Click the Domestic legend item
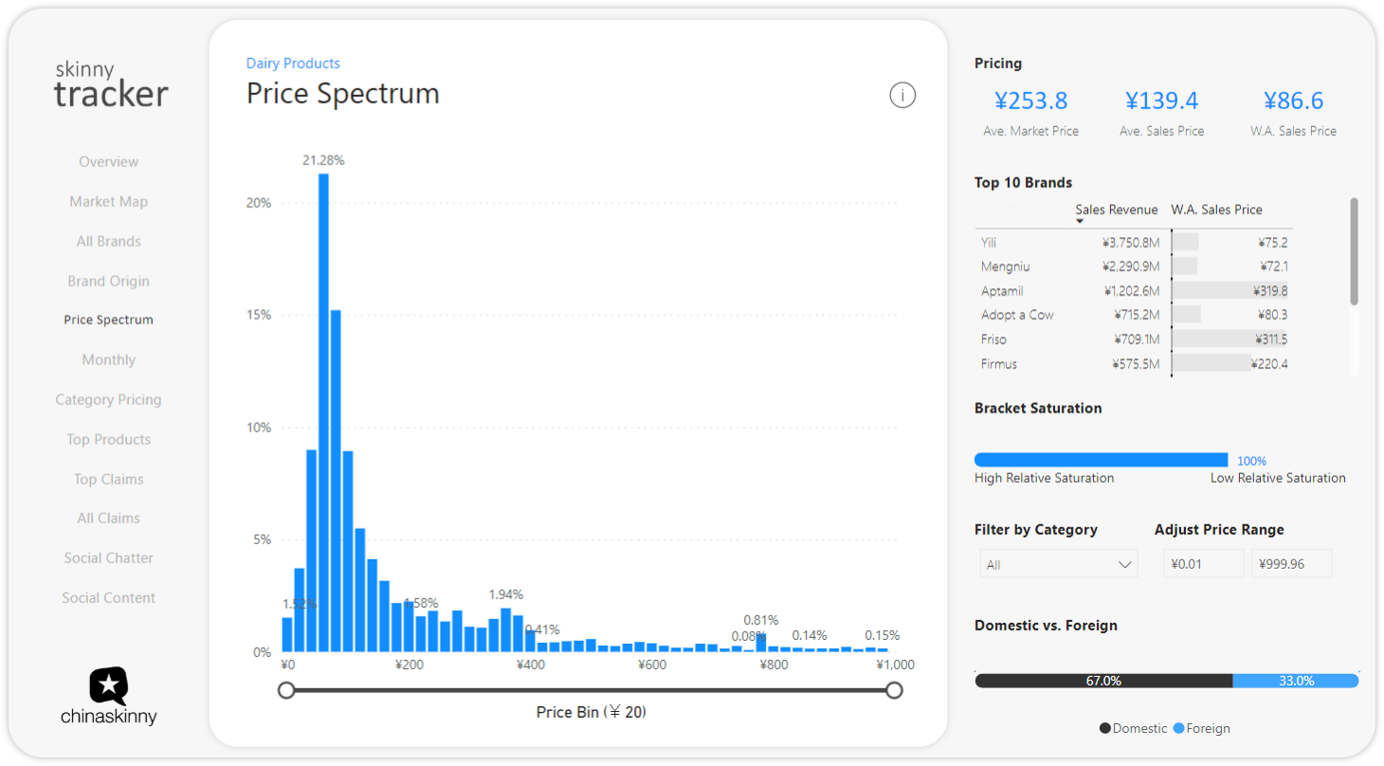This screenshot has width=1384, height=766. pyautogui.click(x=1134, y=728)
